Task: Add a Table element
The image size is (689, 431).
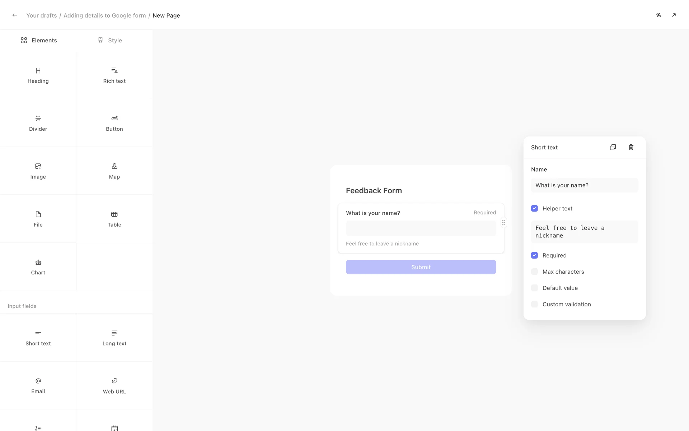Action: [x=114, y=219]
